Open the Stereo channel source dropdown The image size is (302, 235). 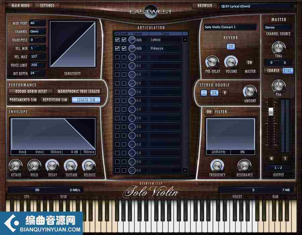pos(278,27)
